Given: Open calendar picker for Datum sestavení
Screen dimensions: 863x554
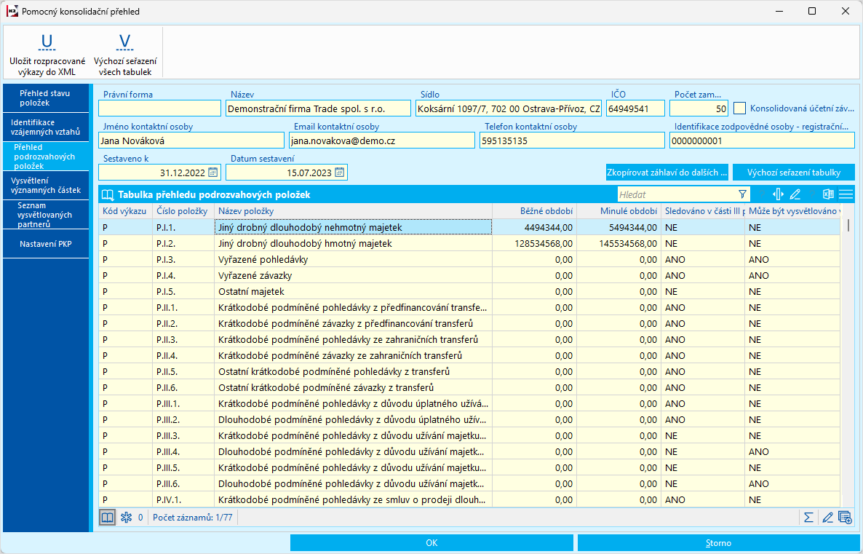Looking at the screenshot, I should (340, 173).
